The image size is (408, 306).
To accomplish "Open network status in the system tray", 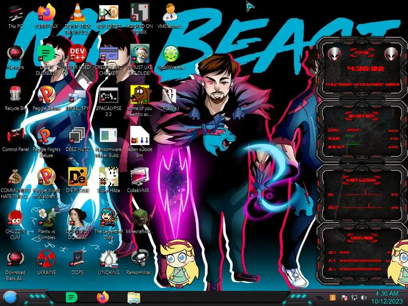I will [354, 297].
